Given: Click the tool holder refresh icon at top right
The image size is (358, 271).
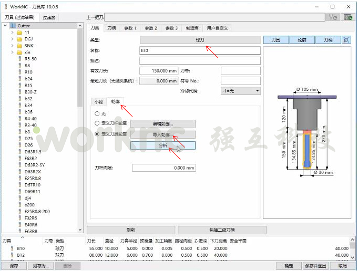Looking at the screenshot, I should (333, 17).
